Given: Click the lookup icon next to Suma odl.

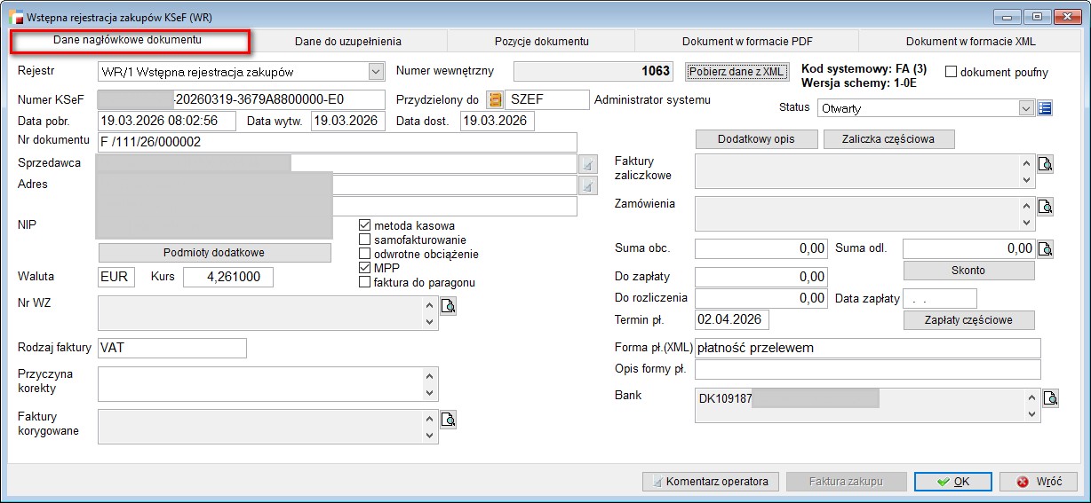Looking at the screenshot, I should point(1046,248).
